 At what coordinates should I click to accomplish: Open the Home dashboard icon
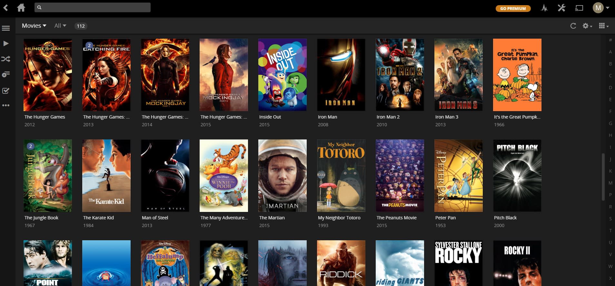pos(21,7)
